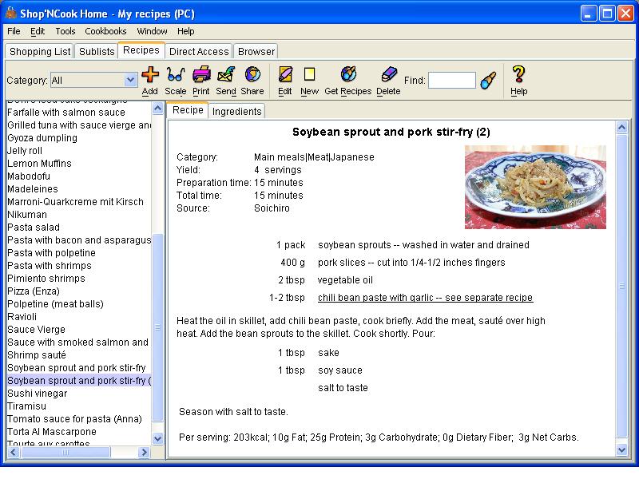Image resolution: width=639 pixels, height=479 pixels.
Task: Open the Scale recipe tool
Action: 176,77
